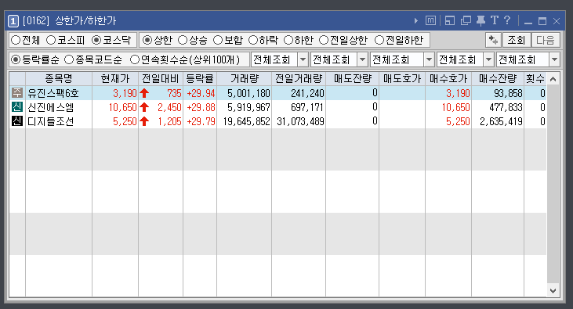Screen dimensions: 573x309
Task: Click 디지틀조선 bid balance 2,635,419
Action: point(501,121)
